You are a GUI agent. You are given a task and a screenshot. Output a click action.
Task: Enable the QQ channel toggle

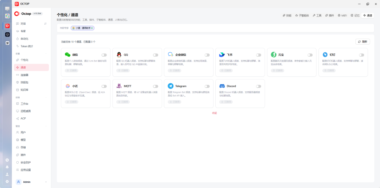click(156, 55)
